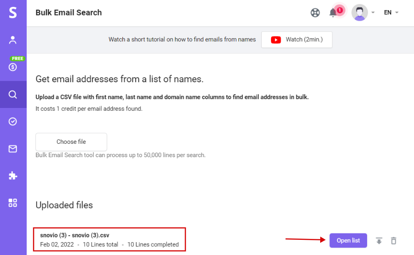The width and height of the screenshot is (414, 255).
Task: Open the dollar pricing icon in sidebar
Action: coord(13,67)
